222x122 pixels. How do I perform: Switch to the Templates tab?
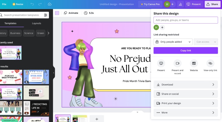click(x=10, y=23)
